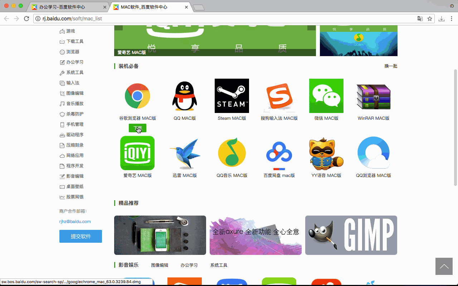The height and width of the screenshot is (286, 458).
Task: Open the 杀毒防护 category
Action: pos(72,114)
